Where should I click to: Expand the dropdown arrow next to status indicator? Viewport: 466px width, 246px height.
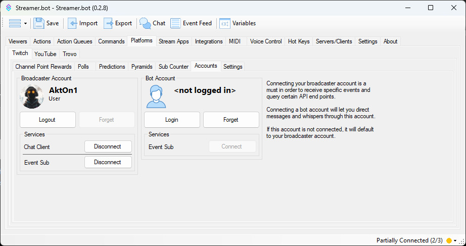point(455,240)
